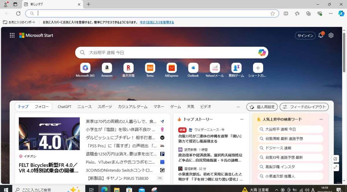The width and height of the screenshot is (347, 192).
Task: Open Temu shortcut
Action: [150, 70]
